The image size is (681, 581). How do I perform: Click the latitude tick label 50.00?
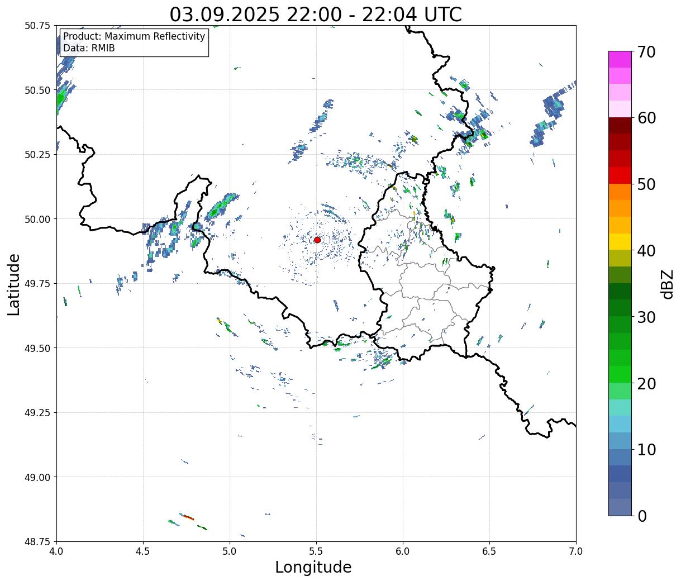[37, 219]
